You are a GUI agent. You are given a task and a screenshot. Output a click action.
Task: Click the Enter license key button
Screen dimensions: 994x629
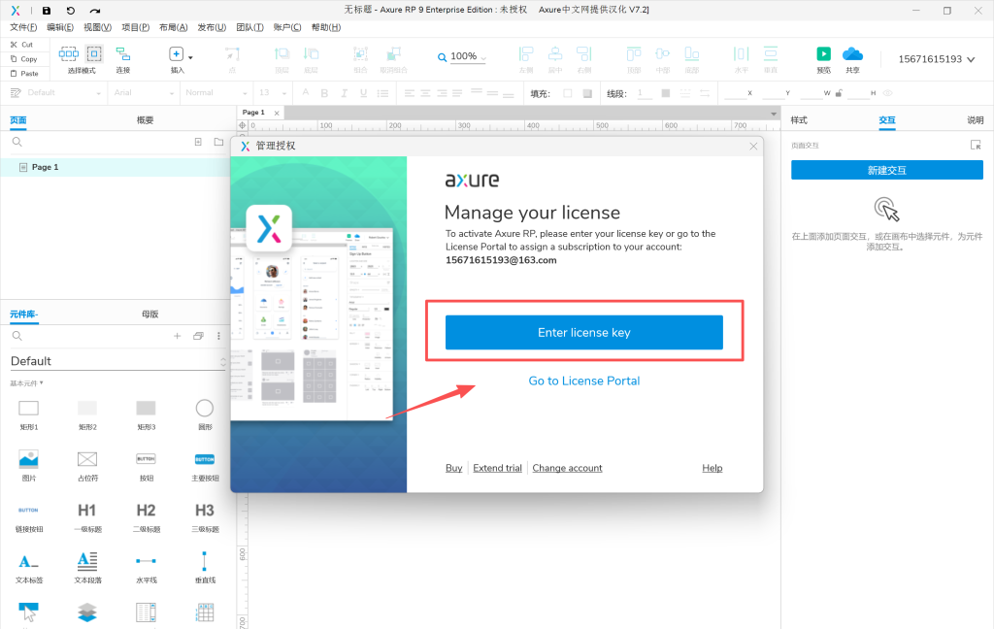583,333
